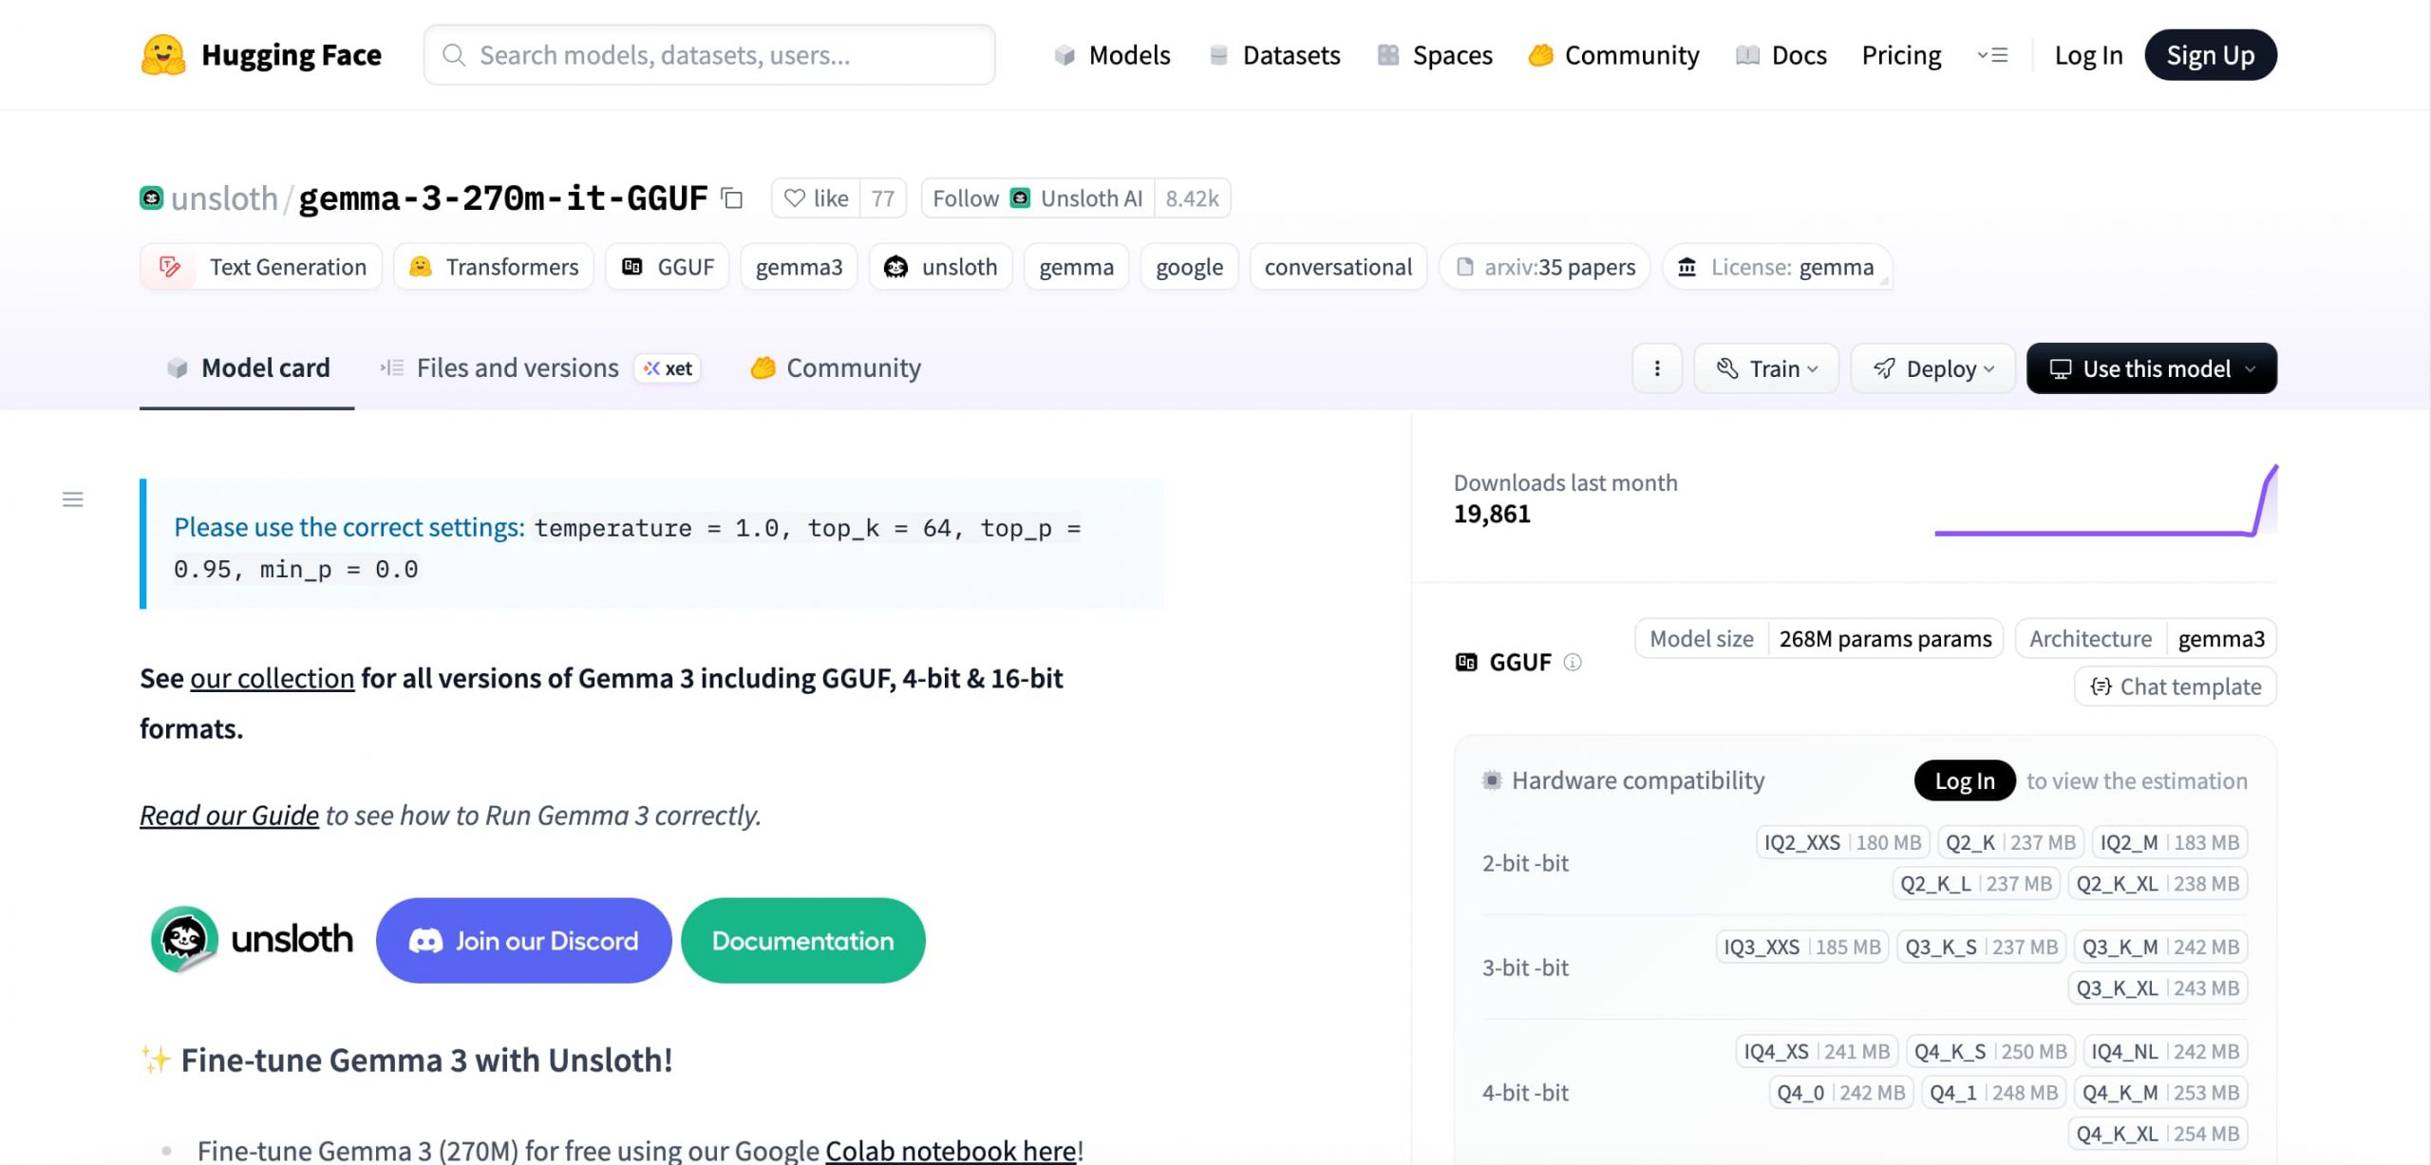Focus the search models input field
Viewport: 2431px width, 1165px height.
click(x=709, y=55)
